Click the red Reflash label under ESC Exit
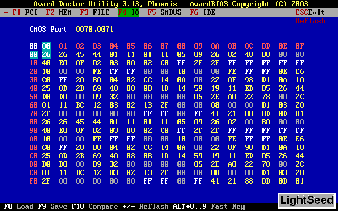338x211 pixels. pos(310,21)
